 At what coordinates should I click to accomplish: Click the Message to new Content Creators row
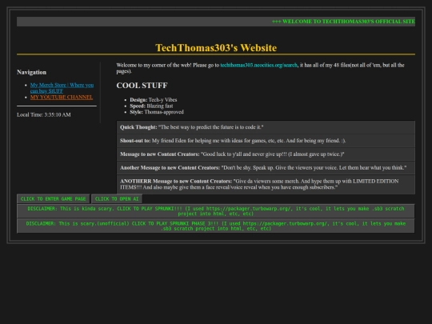pyautogui.click(x=266, y=154)
